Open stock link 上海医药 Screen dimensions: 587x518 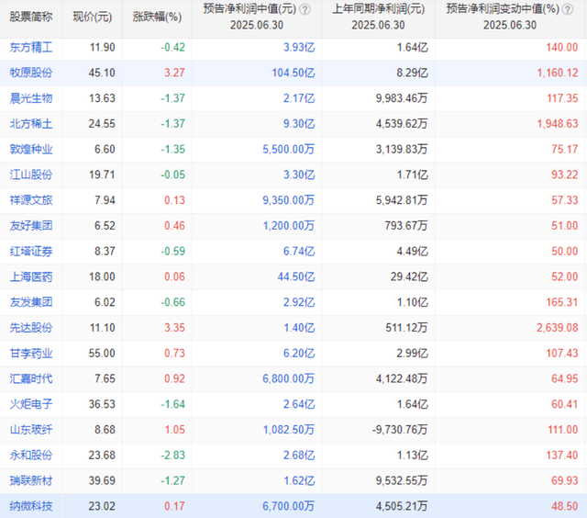click(x=31, y=276)
